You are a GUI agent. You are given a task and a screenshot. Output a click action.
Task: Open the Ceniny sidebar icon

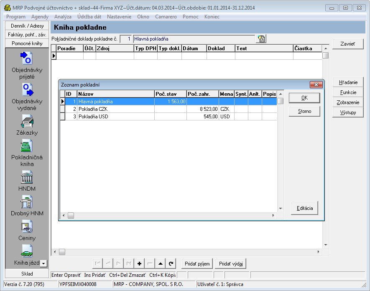(27, 227)
